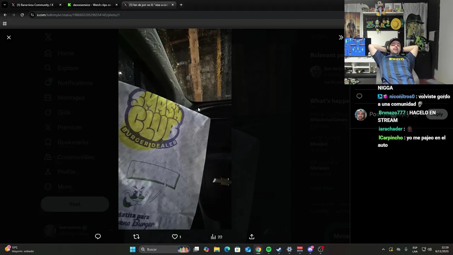Open File Explorer from the taskbar
453x255 pixels.
coord(217,249)
